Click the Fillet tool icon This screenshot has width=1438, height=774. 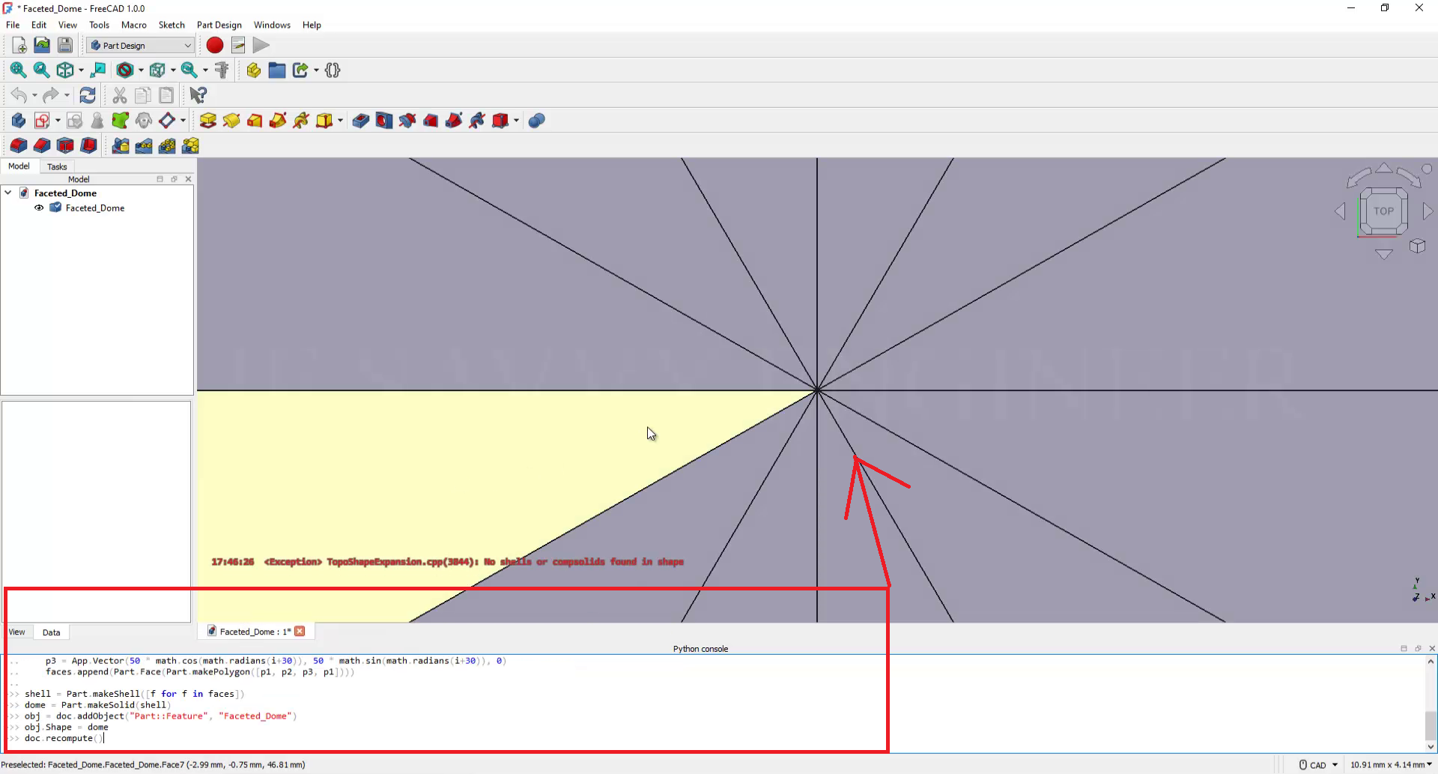pyautogui.click(x=18, y=146)
